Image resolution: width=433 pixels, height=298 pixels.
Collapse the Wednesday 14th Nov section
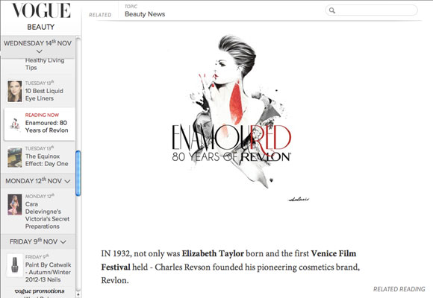pos(40,51)
